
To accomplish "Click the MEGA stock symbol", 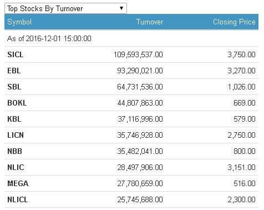I will (18, 183).
